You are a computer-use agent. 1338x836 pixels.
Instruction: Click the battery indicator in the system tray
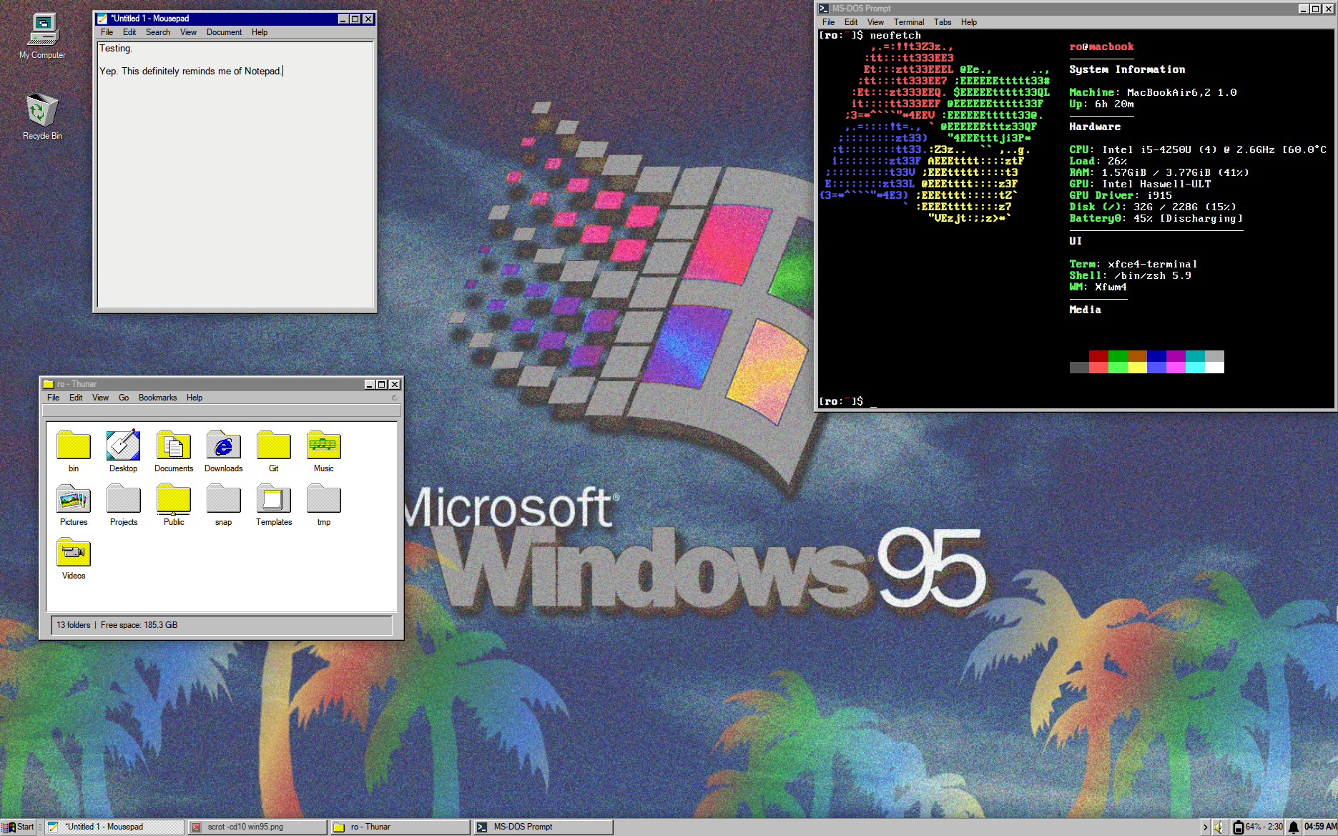click(x=1258, y=827)
